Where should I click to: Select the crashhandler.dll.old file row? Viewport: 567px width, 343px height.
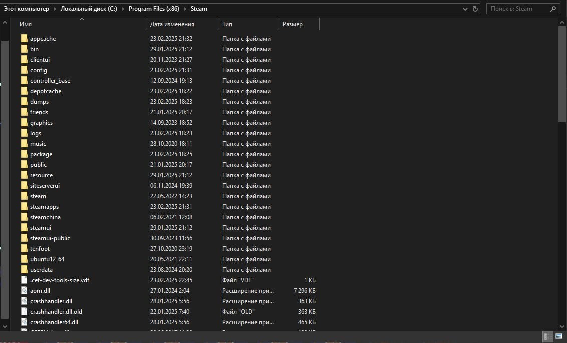coord(168,311)
